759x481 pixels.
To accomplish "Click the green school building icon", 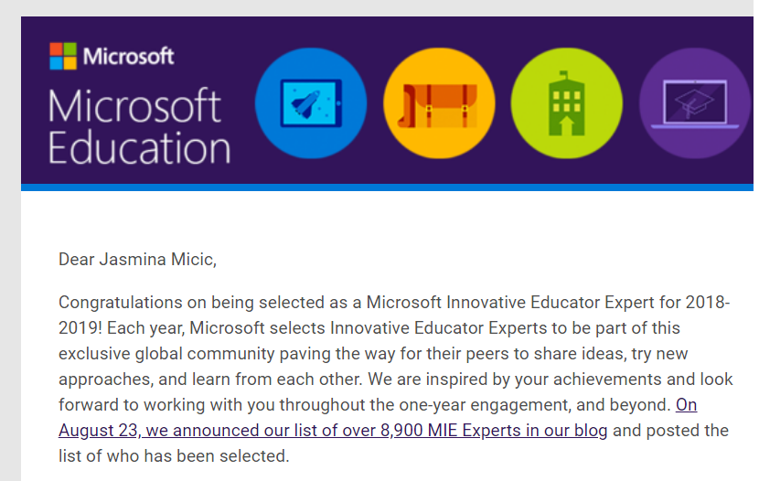I will 566,102.
